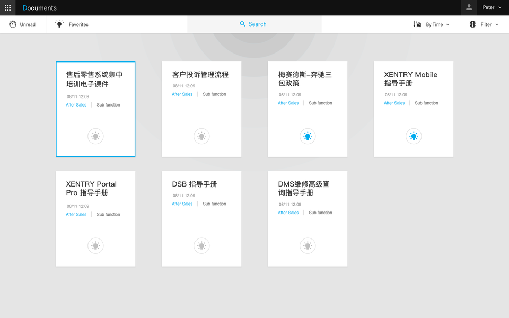Click the Filter traffic-light icon
509x318 pixels.
coord(472,24)
